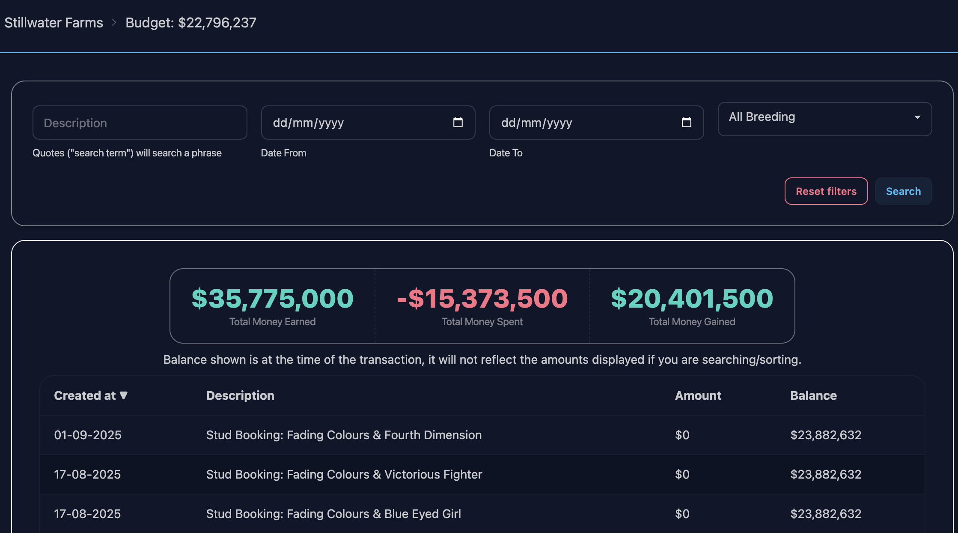This screenshot has width=958, height=533.
Task: Select the Fading Colours & Victorious Fighter row
Action: (x=344, y=474)
